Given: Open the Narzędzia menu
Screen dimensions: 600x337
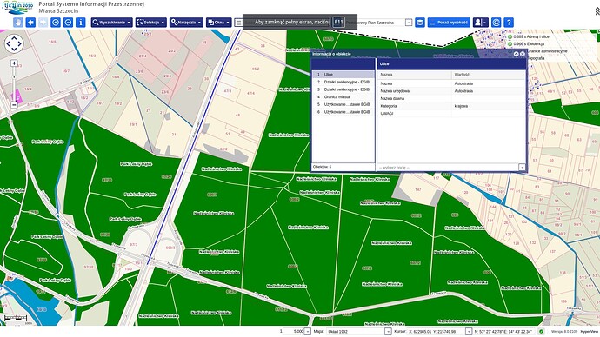Looking at the screenshot, I should tap(186, 23).
